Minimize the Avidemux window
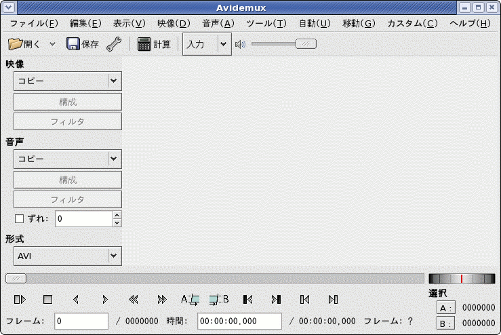The width and height of the screenshot is (501, 335). click(x=464, y=7)
